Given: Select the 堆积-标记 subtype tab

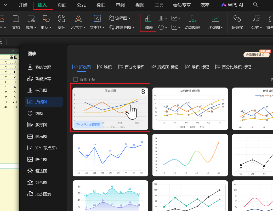Looking at the screenshot, I should tap(197, 67).
